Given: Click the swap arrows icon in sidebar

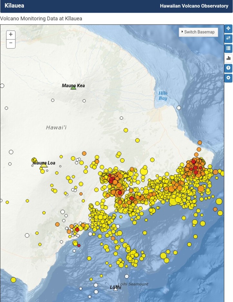Looking at the screenshot, I should point(228,39).
